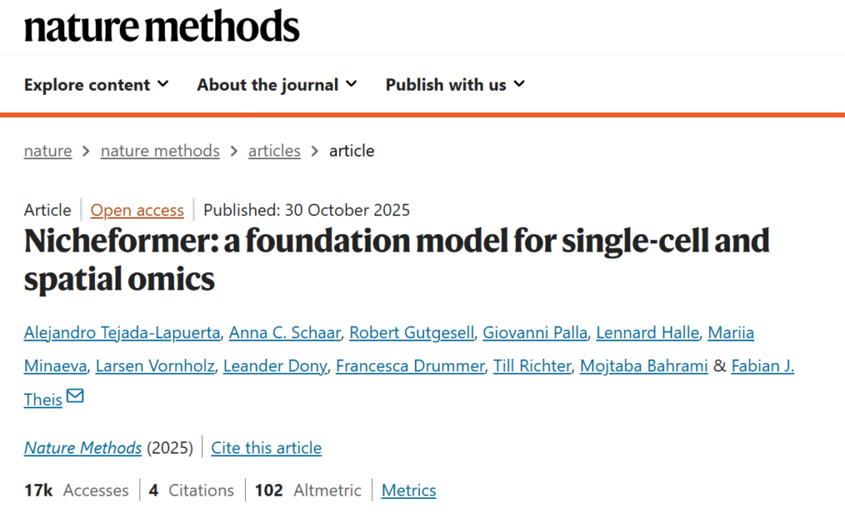This screenshot has width=845, height=518.
Task: Expand the Publish with us menu
Action: 455,84
